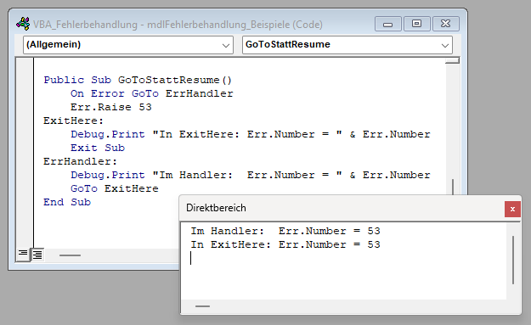The width and height of the screenshot is (531, 325).
Task: Close the mdlFehlerbehandlung_Beispiele code window
Action: point(446,24)
